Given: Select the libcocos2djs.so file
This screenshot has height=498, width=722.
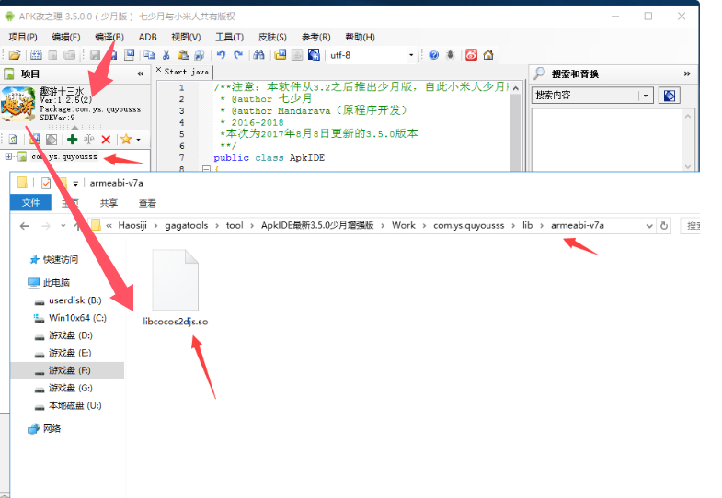Looking at the screenshot, I should tap(176, 288).
